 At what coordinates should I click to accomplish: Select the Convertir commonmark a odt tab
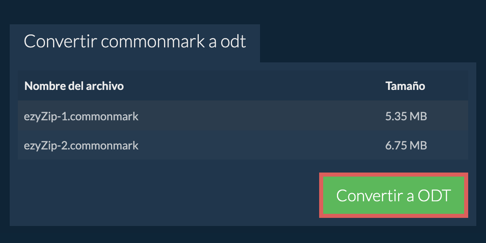(135, 43)
